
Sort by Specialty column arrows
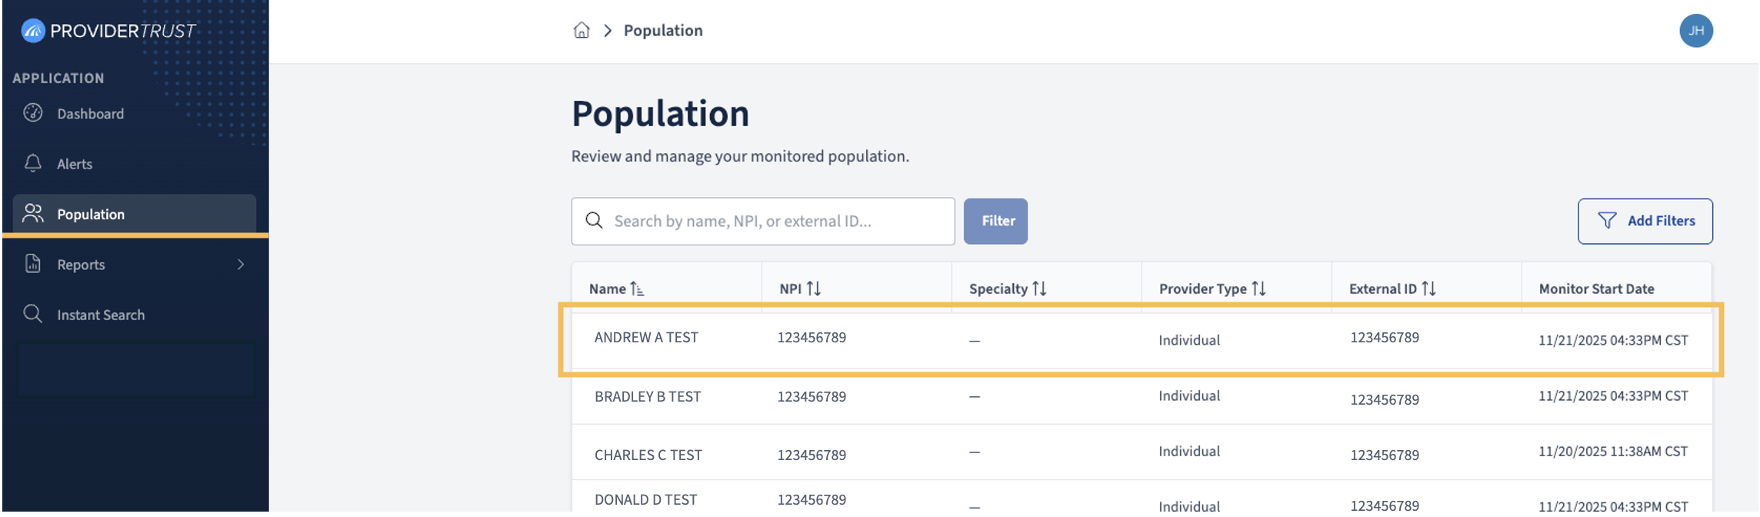click(x=1039, y=289)
